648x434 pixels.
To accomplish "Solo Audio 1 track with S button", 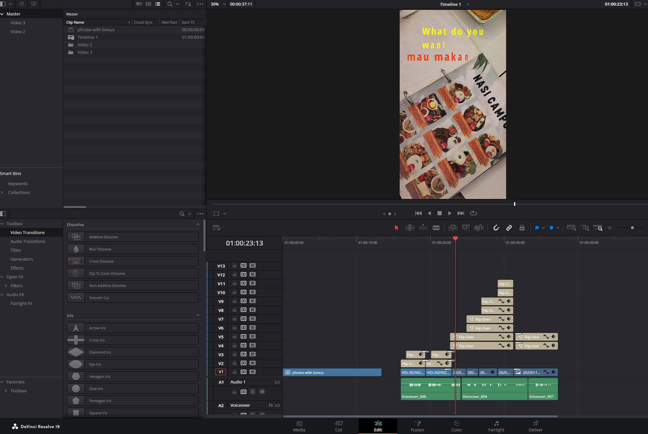I will coord(253,392).
